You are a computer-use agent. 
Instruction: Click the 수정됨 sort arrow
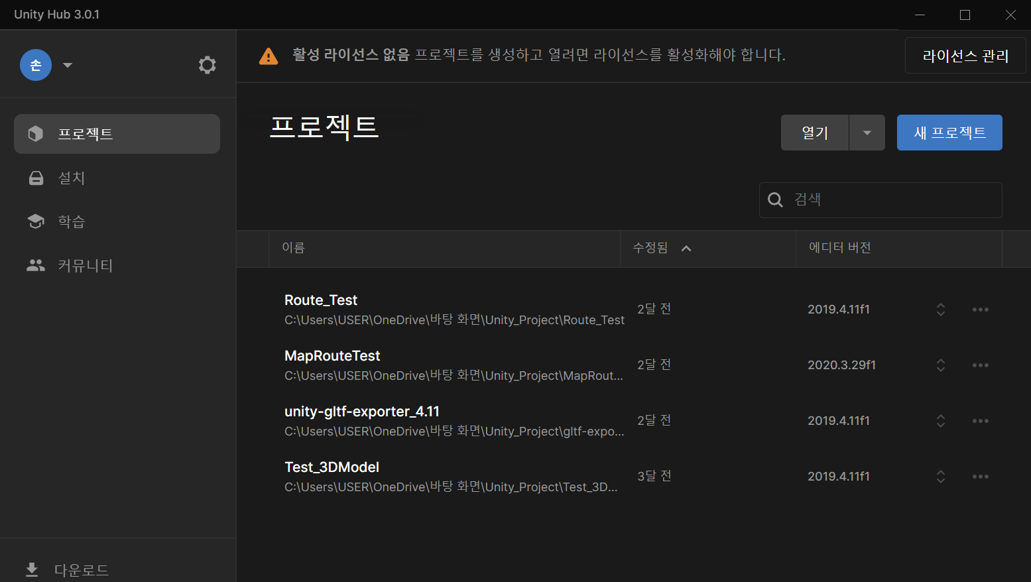(x=686, y=249)
